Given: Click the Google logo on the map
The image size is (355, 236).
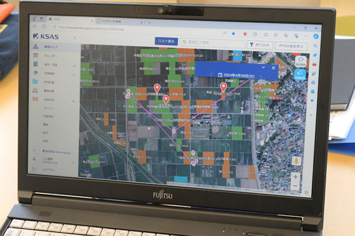Looking at the screenshot, I should coord(86,174).
